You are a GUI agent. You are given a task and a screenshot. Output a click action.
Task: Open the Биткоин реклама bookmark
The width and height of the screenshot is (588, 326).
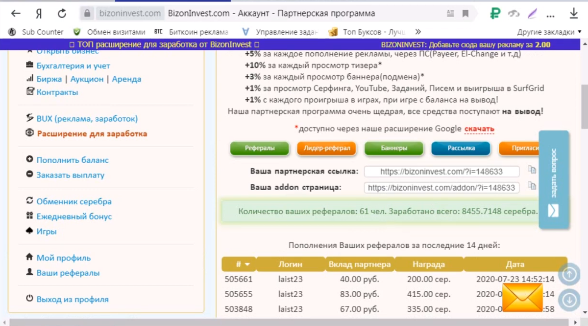click(x=191, y=32)
